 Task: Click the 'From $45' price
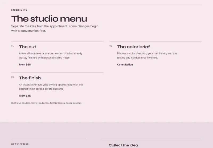pos(25,96)
